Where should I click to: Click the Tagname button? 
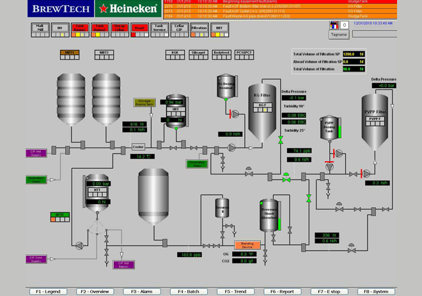point(339,35)
